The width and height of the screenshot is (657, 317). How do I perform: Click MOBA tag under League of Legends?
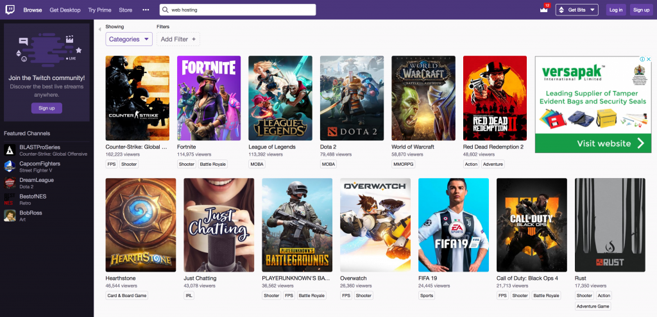tap(257, 165)
